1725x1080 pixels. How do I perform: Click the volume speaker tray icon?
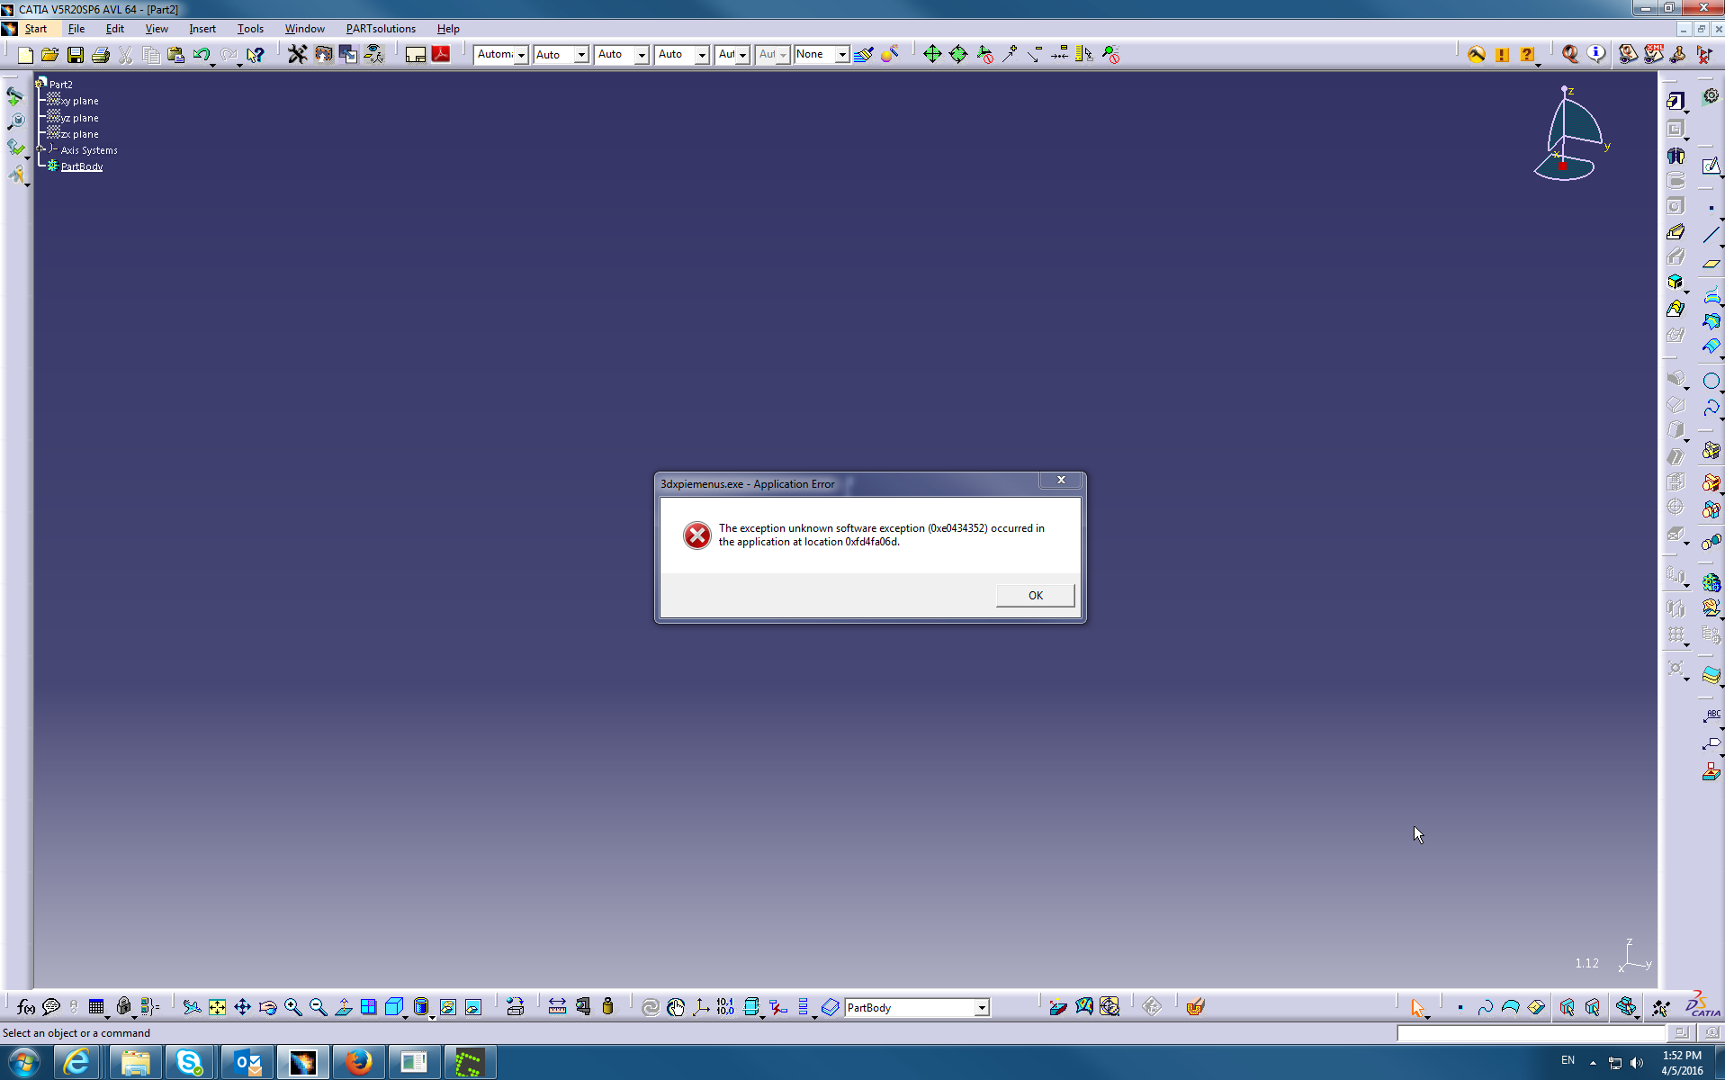1637,1063
